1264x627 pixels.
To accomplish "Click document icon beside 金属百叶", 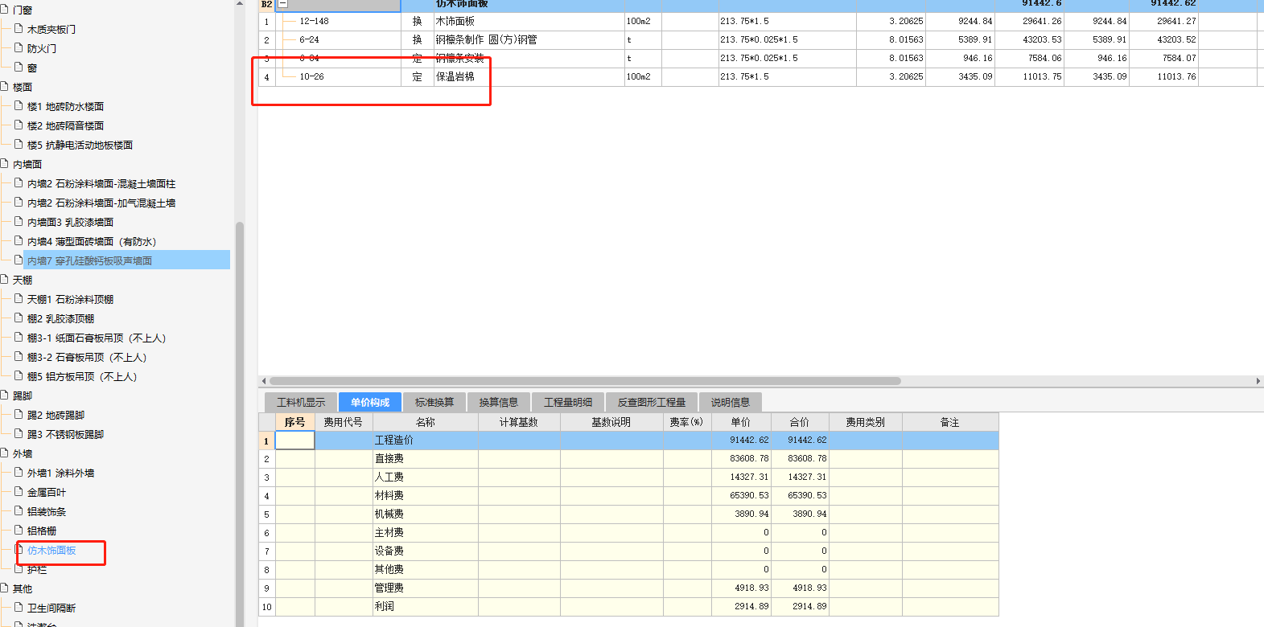I will pos(19,492).
